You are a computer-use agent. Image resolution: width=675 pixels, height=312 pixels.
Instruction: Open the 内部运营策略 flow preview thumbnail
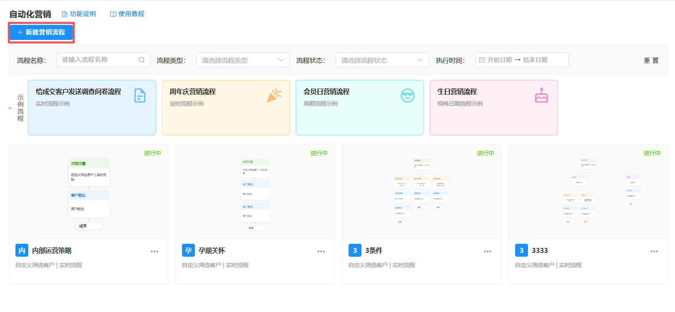89,192
